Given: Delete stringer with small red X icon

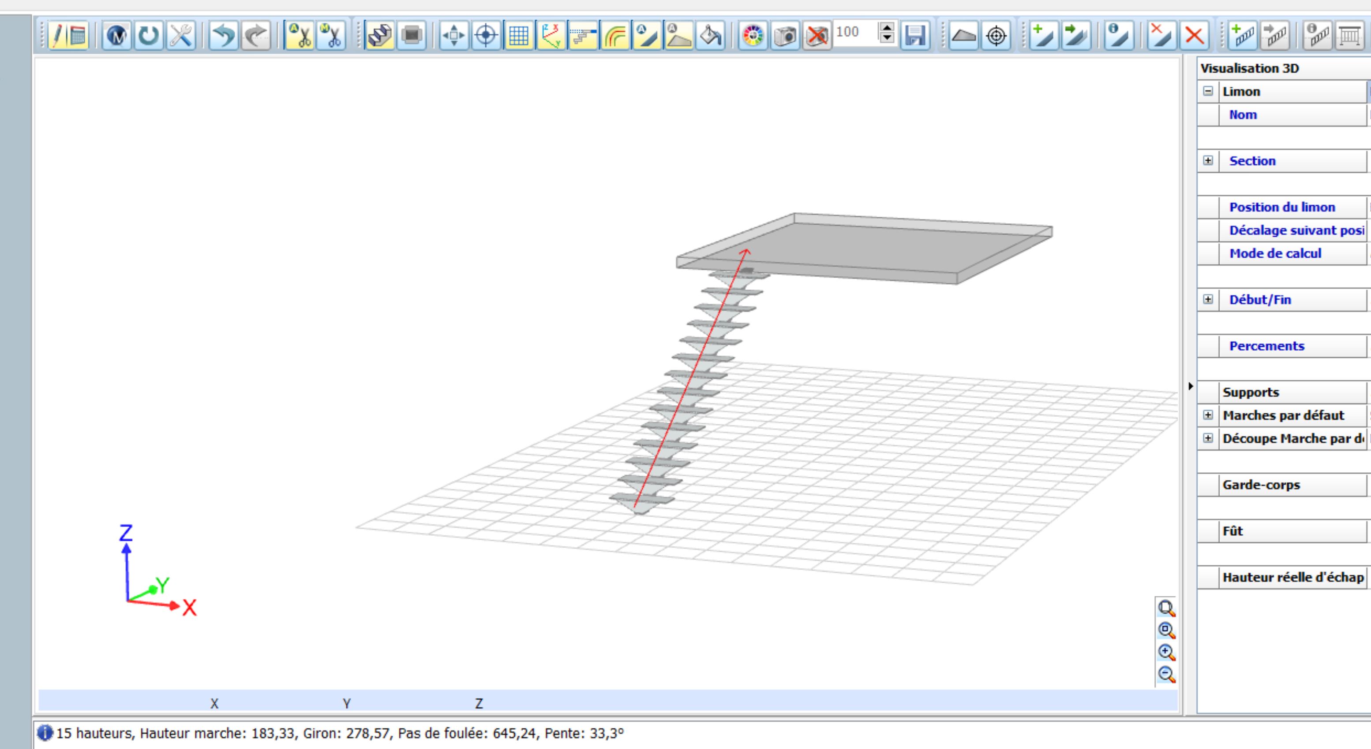Looking at the screenshot, I should point(1162,36).
